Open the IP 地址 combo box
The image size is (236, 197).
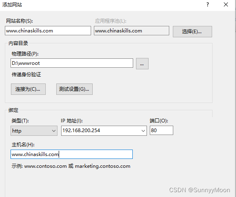pos(104,131)
